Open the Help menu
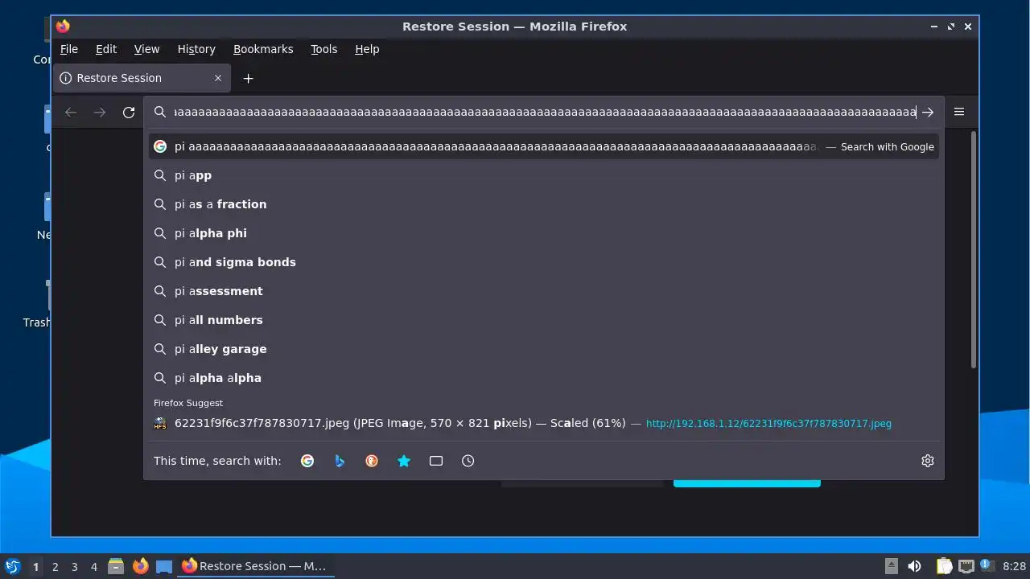Viewport: 1030px width, 579px height. [x=367, y=49]
